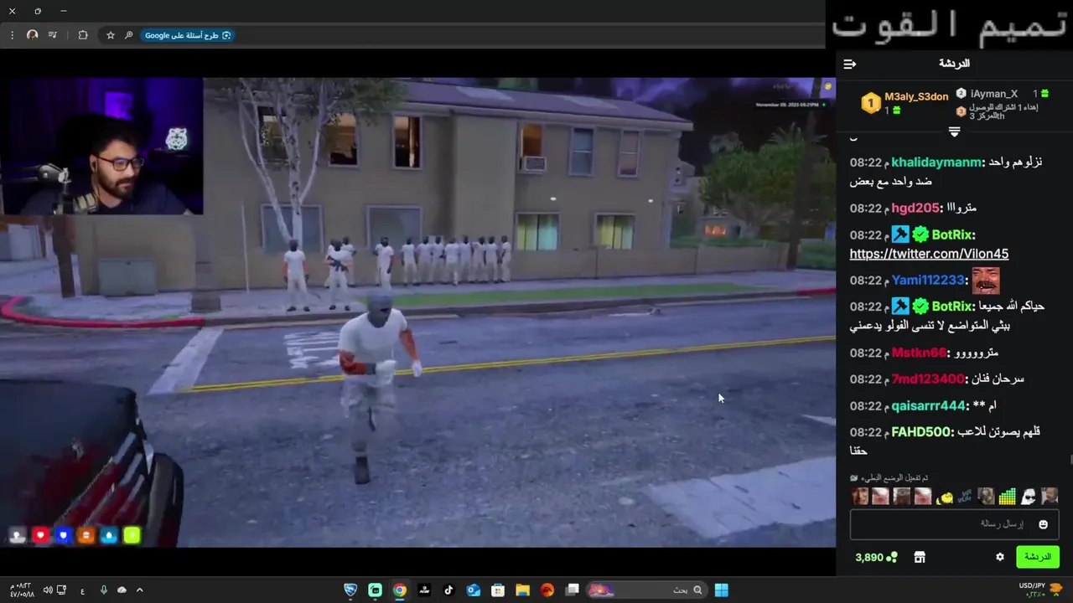The width and height of the screenshot is (1073, 603).
Task: Click the sunglasses ghost emote in quick row
Action: tap(1029, 496)
